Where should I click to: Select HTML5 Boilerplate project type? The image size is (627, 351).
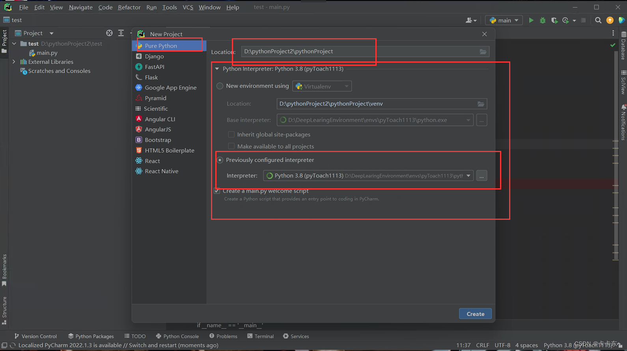169,150
